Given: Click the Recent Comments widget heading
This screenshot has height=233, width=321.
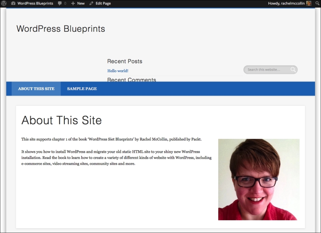Looking at the screenshot, I should coord(132,80).
